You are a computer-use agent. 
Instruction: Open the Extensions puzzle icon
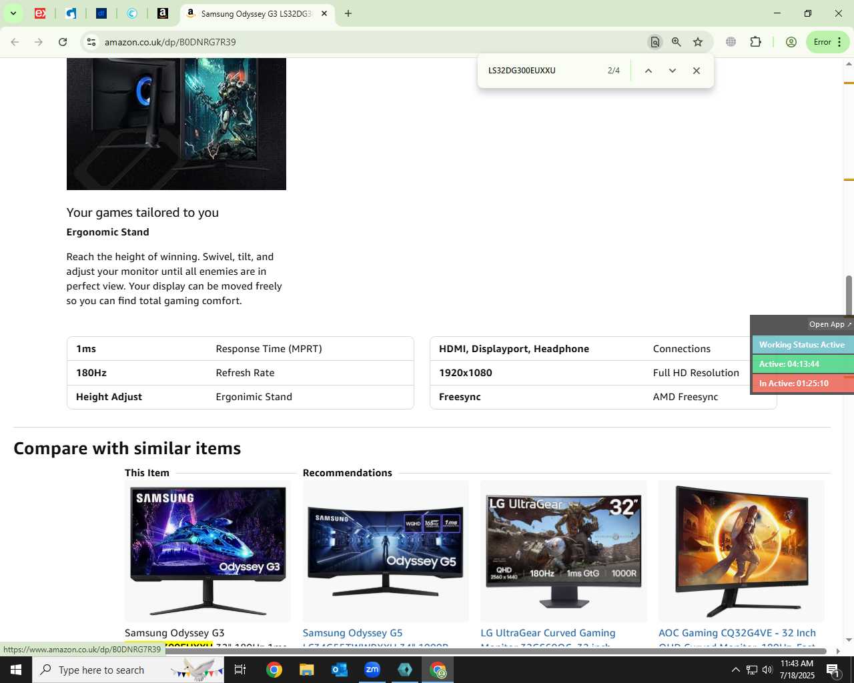tap(755, 42)
